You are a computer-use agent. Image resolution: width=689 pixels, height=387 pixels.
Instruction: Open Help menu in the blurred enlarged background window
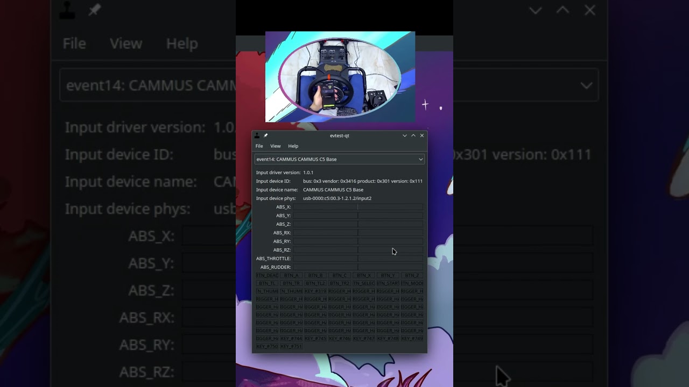pyautogui.click(x=182, y=44)
